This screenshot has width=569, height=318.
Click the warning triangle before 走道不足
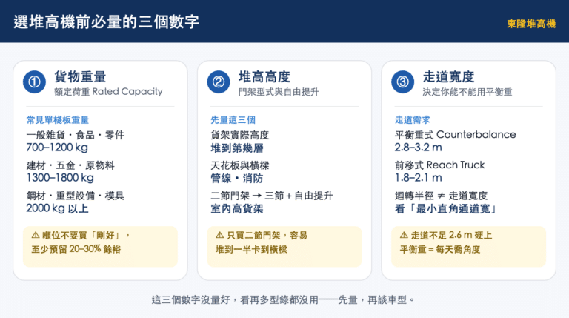tap(404, 235)
